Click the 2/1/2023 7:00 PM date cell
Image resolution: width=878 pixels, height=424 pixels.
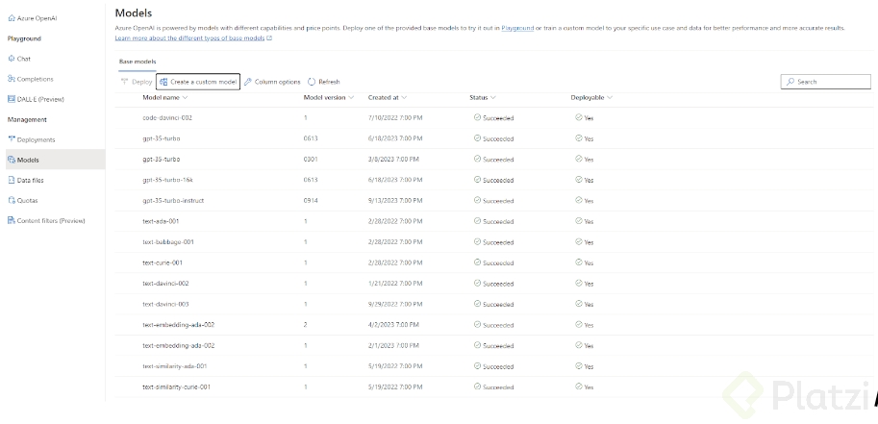tap(393, 345)
